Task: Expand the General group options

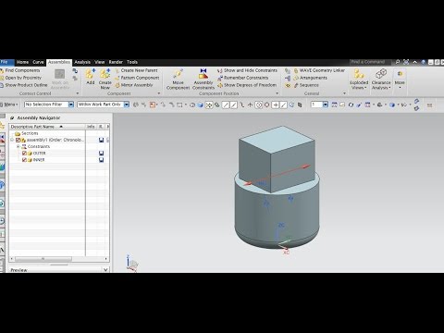Action: pos(344,93)
